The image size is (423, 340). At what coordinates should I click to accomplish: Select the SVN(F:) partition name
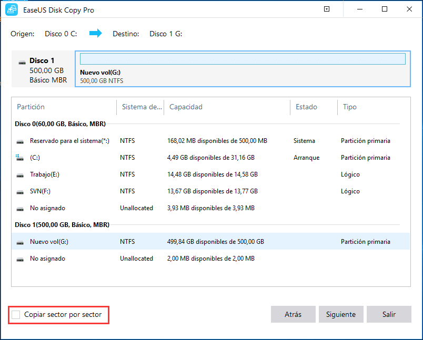pos(40,191)
